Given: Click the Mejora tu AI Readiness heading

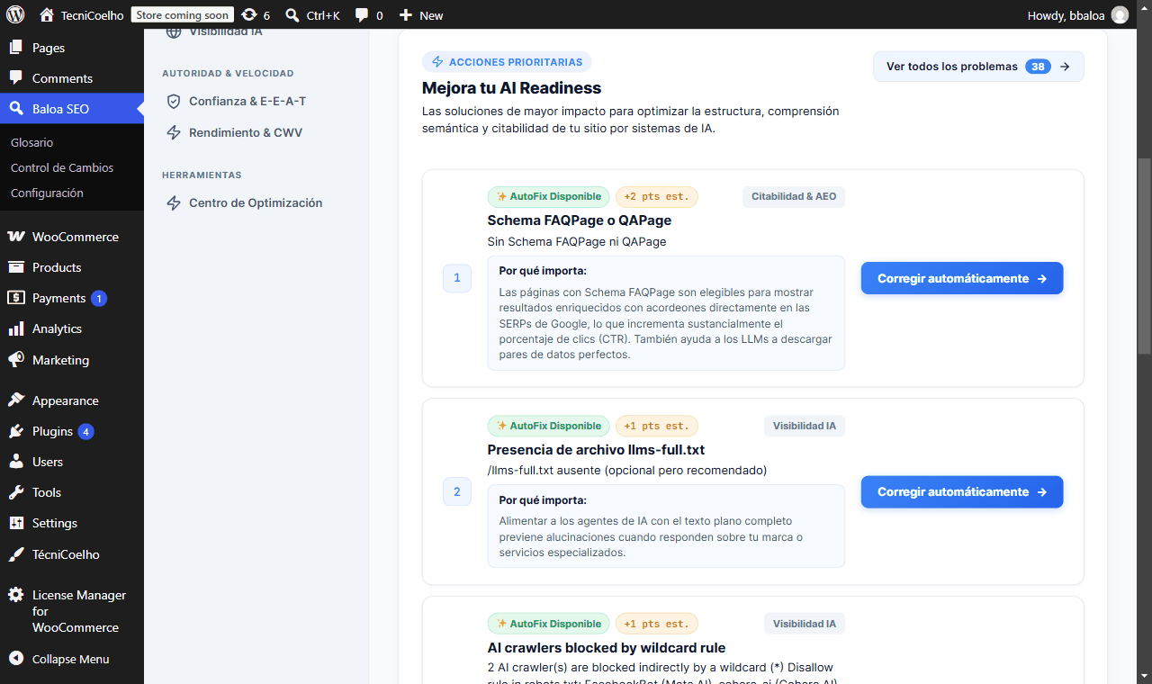Looking at the screenshot, I should coord(511,87).
